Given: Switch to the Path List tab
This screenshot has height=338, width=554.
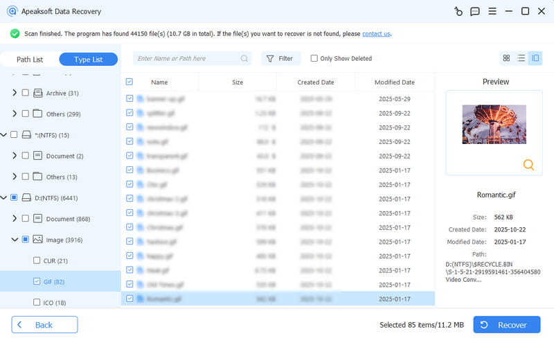Looking at the screenshot, I should tap(29, 60).
